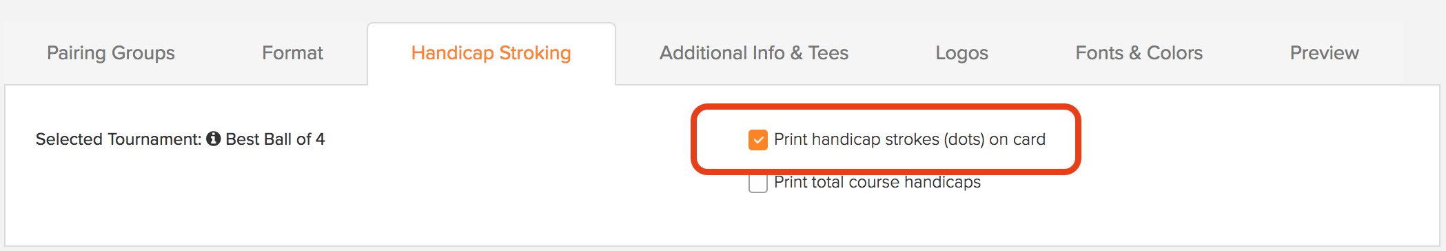Image resolution: width=1446 pixels, height=251 pixels.
Task: Click the 'Best Ball of 4' tournament name
Action: [276, 139]
